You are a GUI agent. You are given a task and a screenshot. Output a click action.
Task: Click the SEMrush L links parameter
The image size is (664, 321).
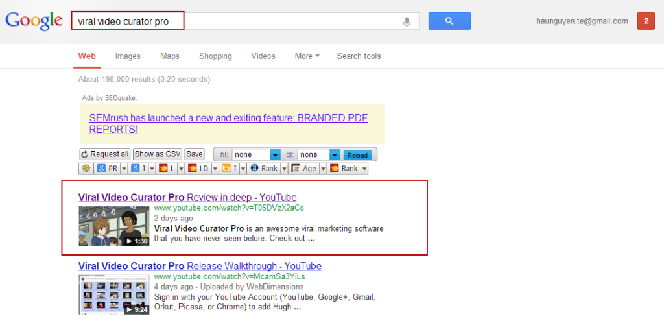(x=167, y=169)
